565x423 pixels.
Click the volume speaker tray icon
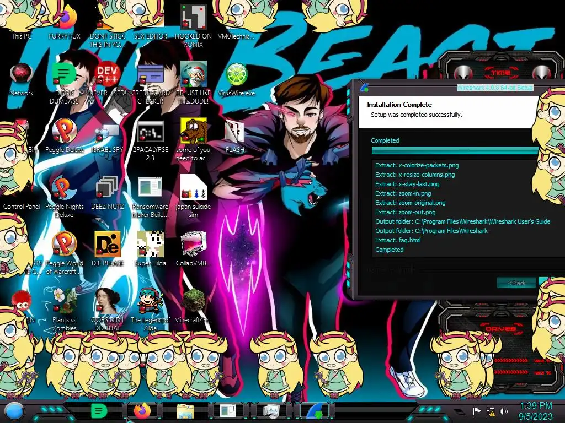click(503, 411)
